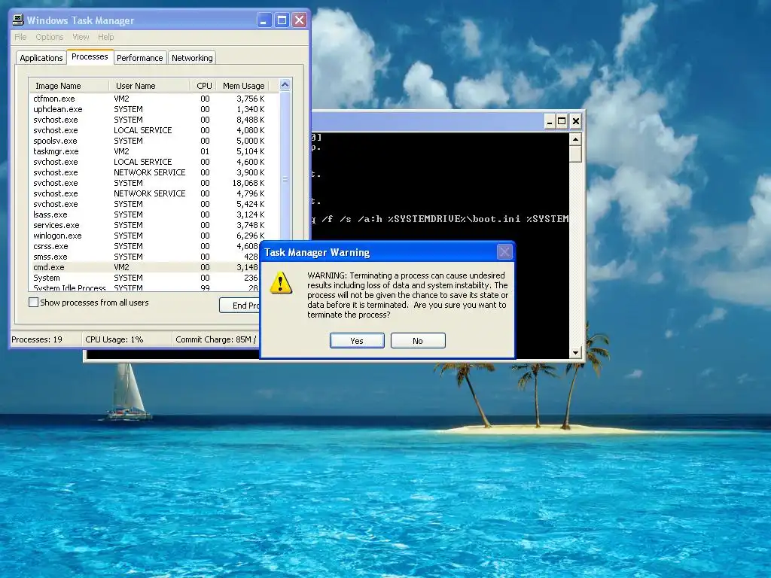
Task: Sort processes by CPU column
Action: (x=203, y=86)
